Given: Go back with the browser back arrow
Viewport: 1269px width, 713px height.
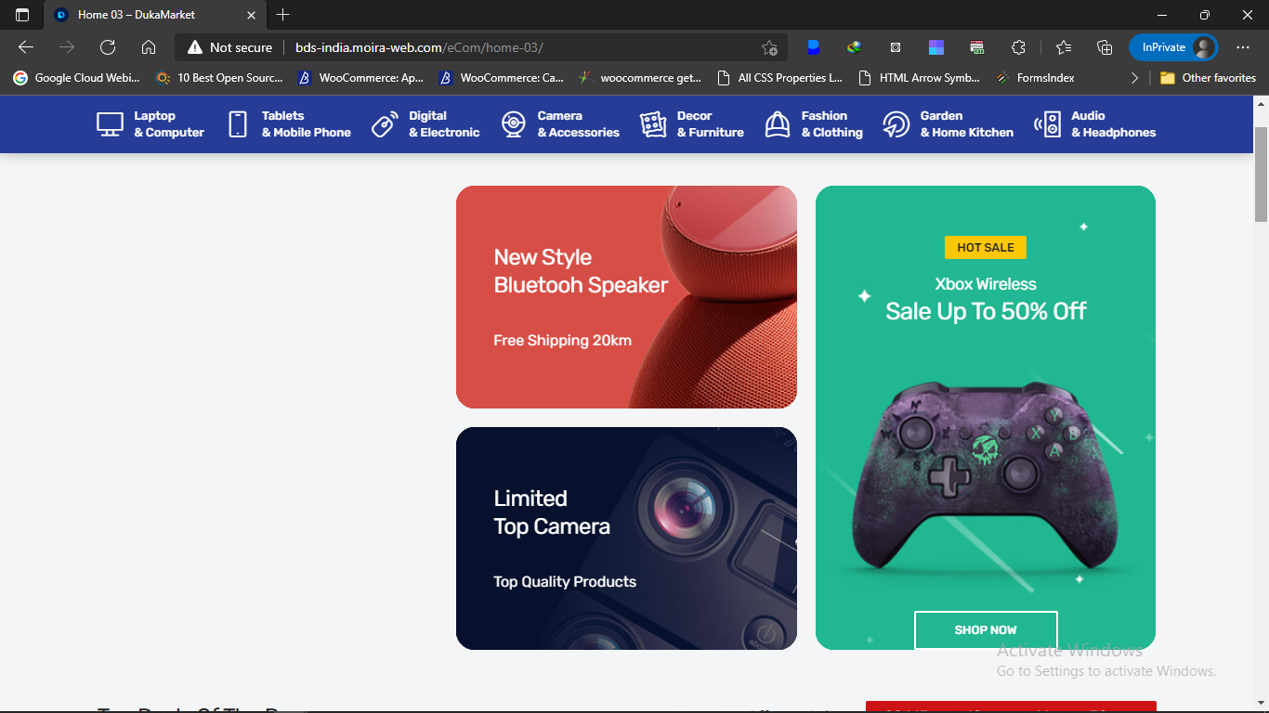Looking at the screenshot, I should click(26, 47).
